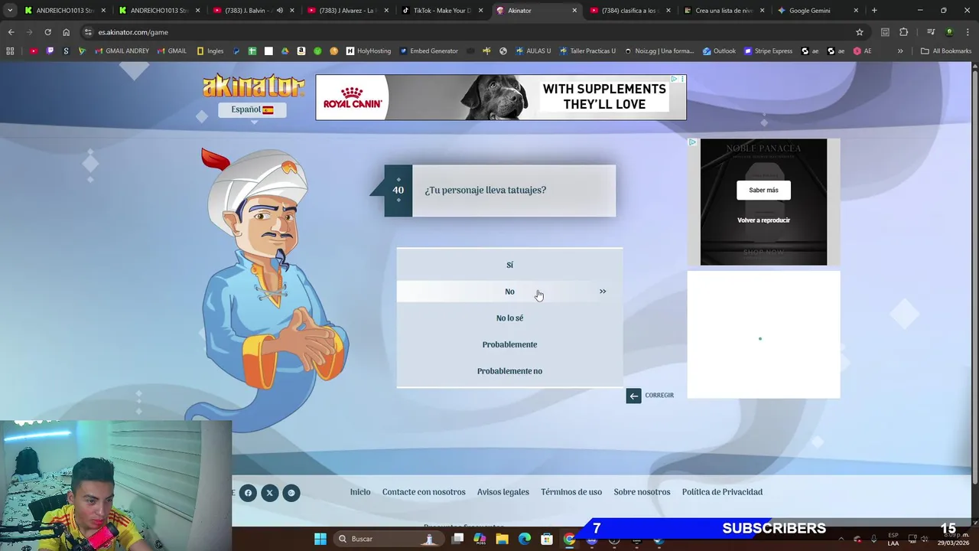
Task: Open Google Chrome from the taskbar
Action: click(x=569, y=539)
